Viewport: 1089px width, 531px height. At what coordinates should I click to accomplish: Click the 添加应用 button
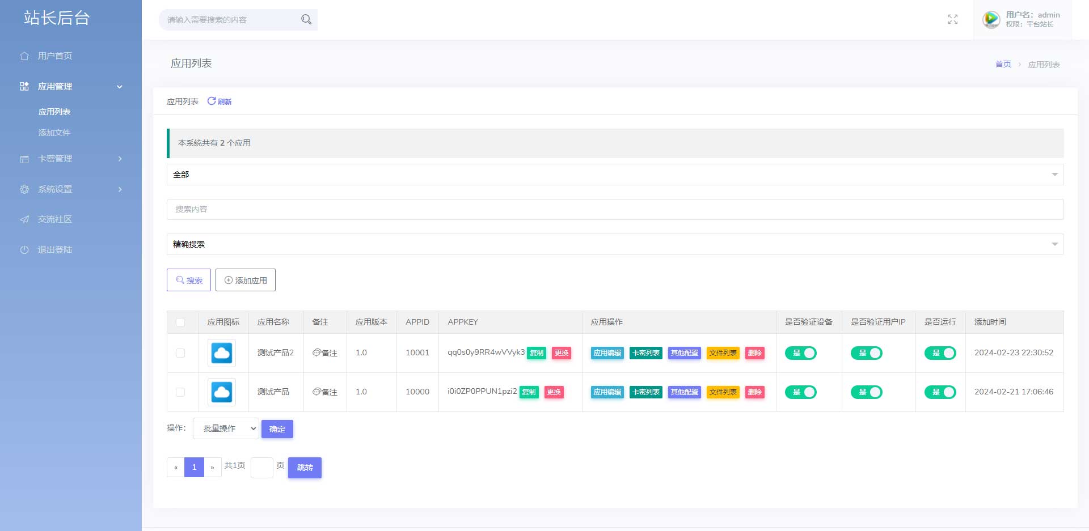(246, 280)
